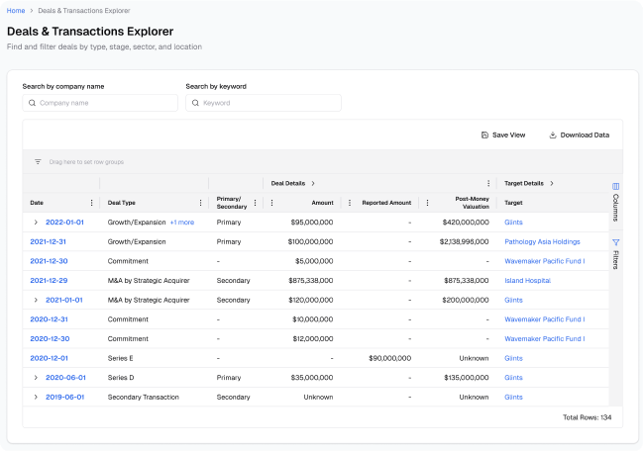Screen dimensions: 643x452
Task: Go to Home breadcrumb link
Action: (16, 10)
